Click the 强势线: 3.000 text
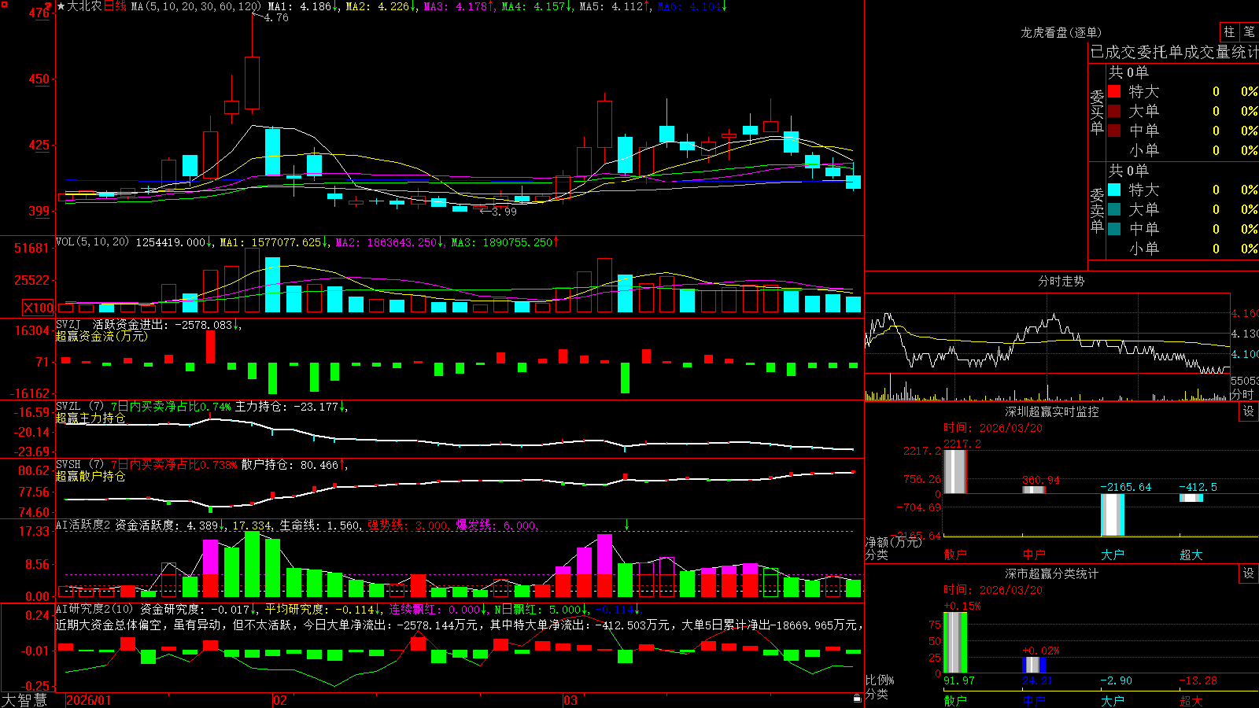Image resolution: width=1259 pixels, height=708 pixels. tap(408, 525)
